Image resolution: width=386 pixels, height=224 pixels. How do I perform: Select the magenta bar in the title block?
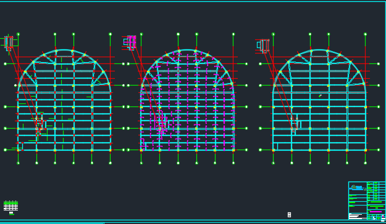click(376, 212)
